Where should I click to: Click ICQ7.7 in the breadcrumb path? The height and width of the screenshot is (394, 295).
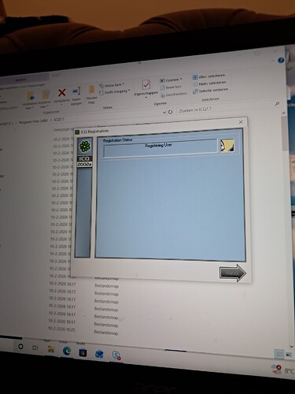click(59, 120)
